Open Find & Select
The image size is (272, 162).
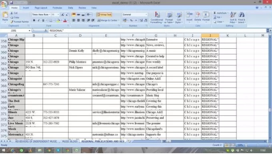[x=242, y=18]
